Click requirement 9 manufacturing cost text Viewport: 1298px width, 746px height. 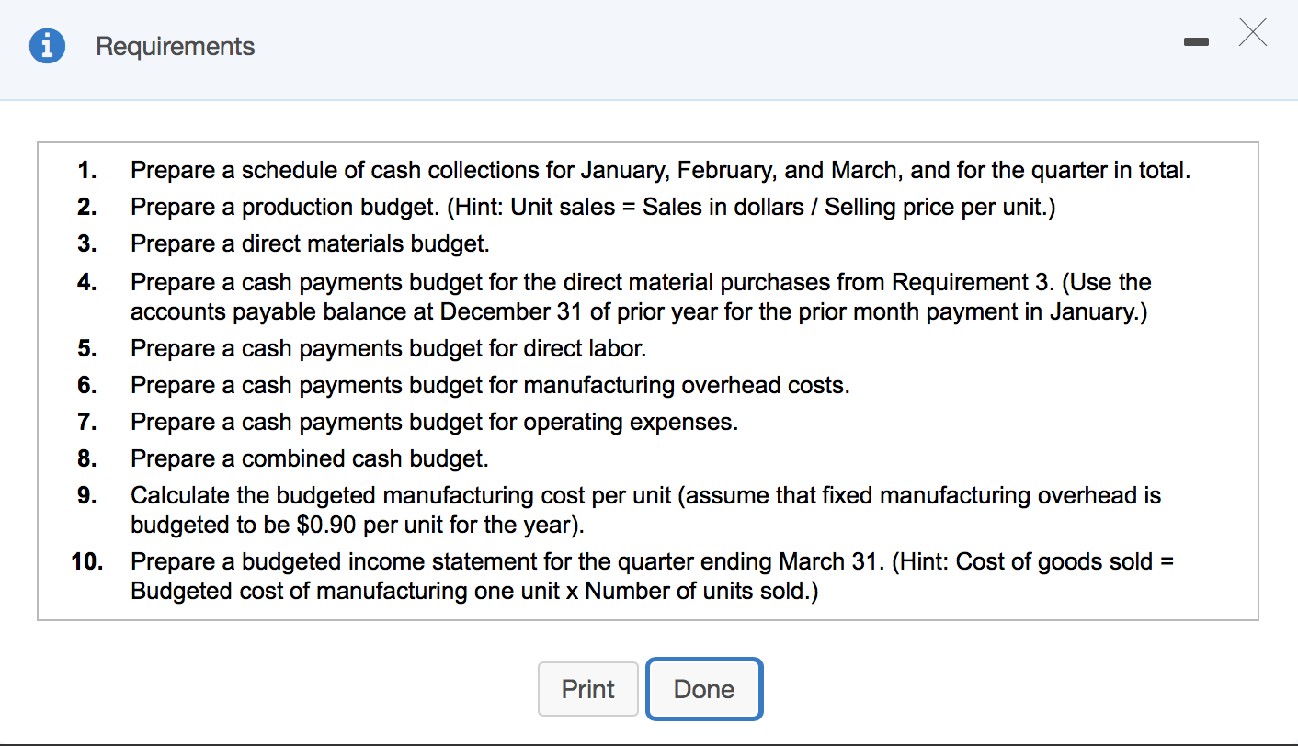(x=646, y=510)
